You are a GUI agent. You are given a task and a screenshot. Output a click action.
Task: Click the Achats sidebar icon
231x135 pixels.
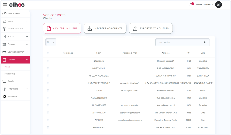(4, 36)
